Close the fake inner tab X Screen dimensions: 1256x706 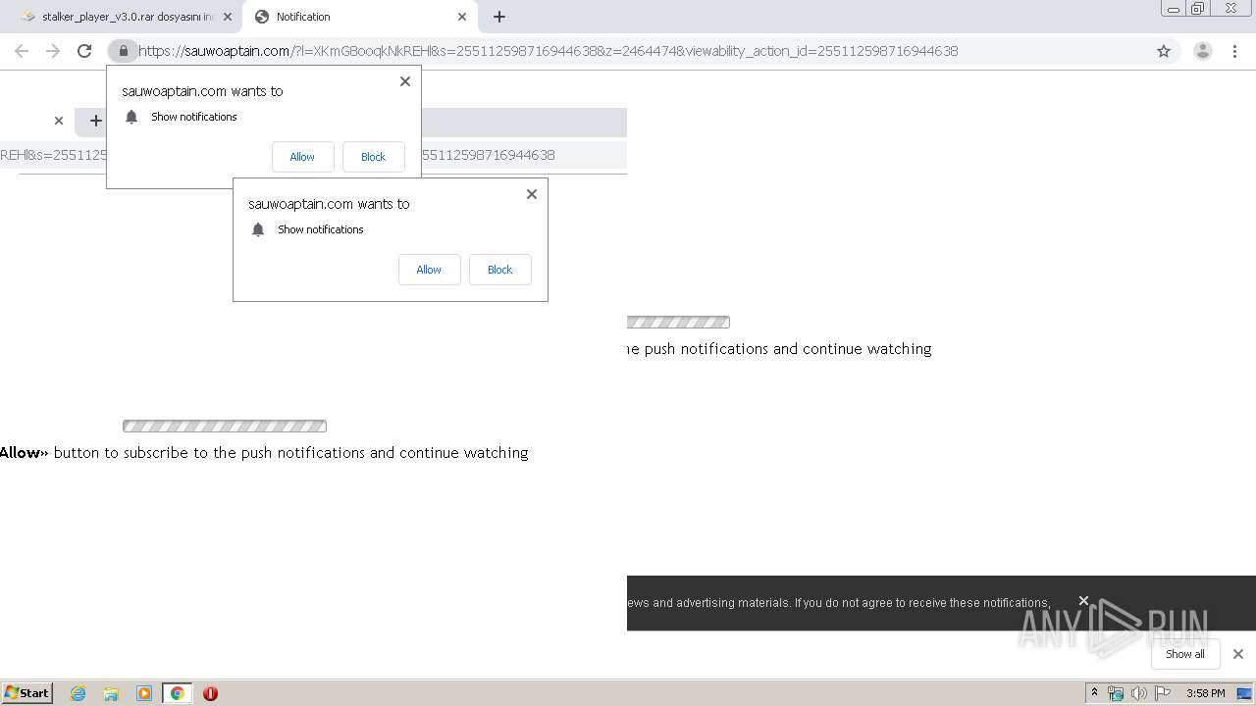click(x=59, y=121)
